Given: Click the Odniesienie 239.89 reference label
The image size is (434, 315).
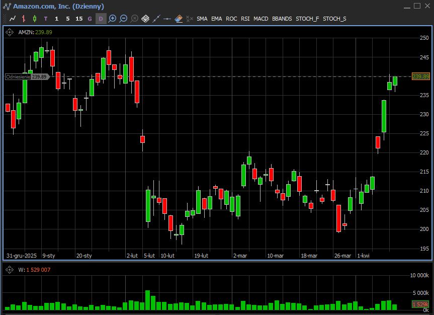Looking at the screenshot, I should point(27,76).
